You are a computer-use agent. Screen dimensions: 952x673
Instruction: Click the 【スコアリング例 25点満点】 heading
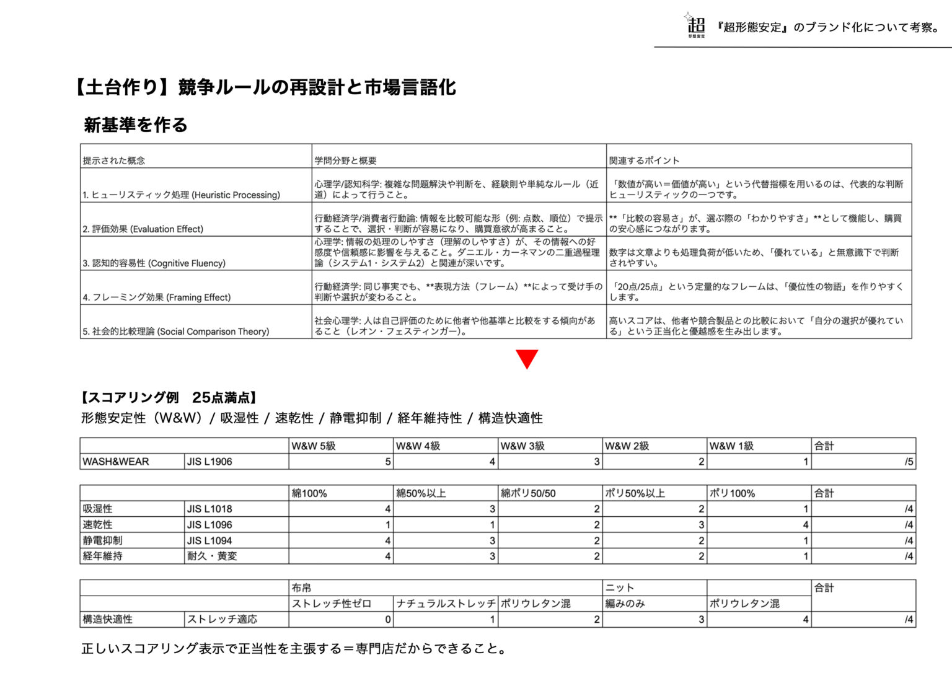click(x=169, y=398)
